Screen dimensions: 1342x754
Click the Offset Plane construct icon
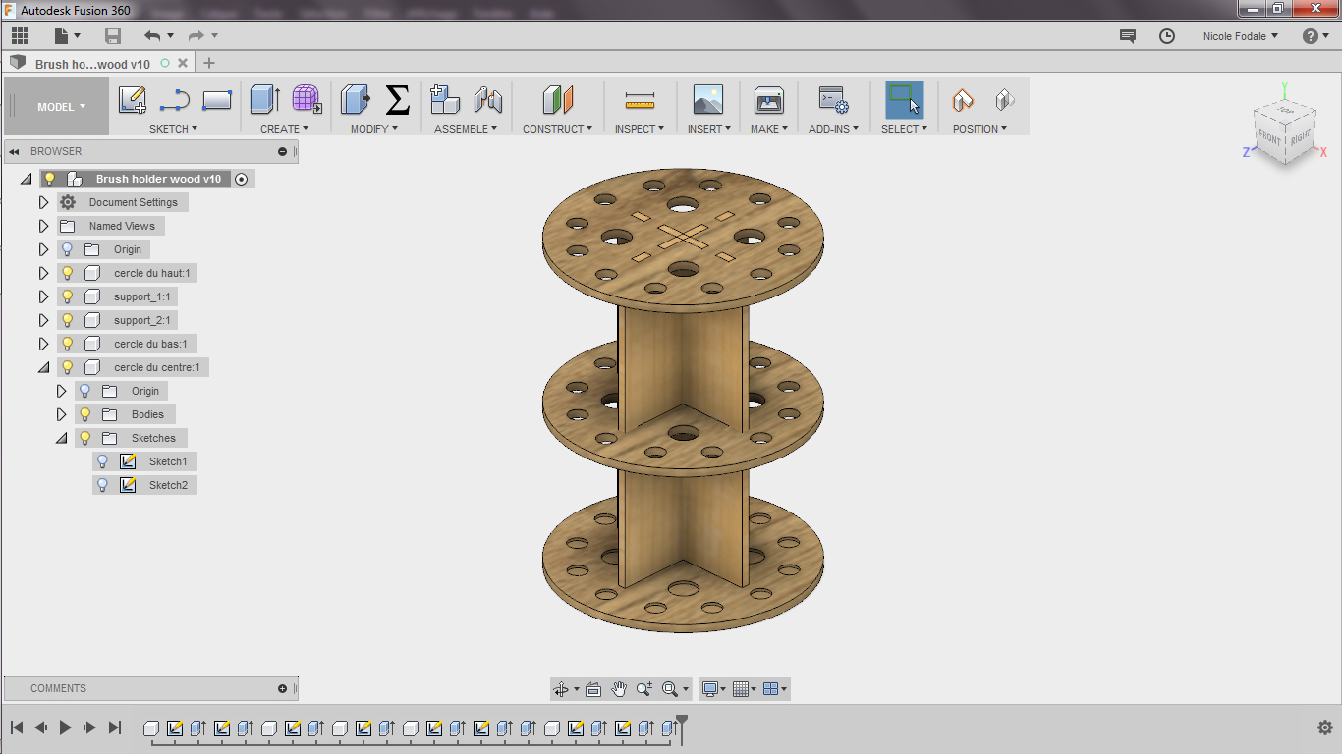(x=557, y=100)
